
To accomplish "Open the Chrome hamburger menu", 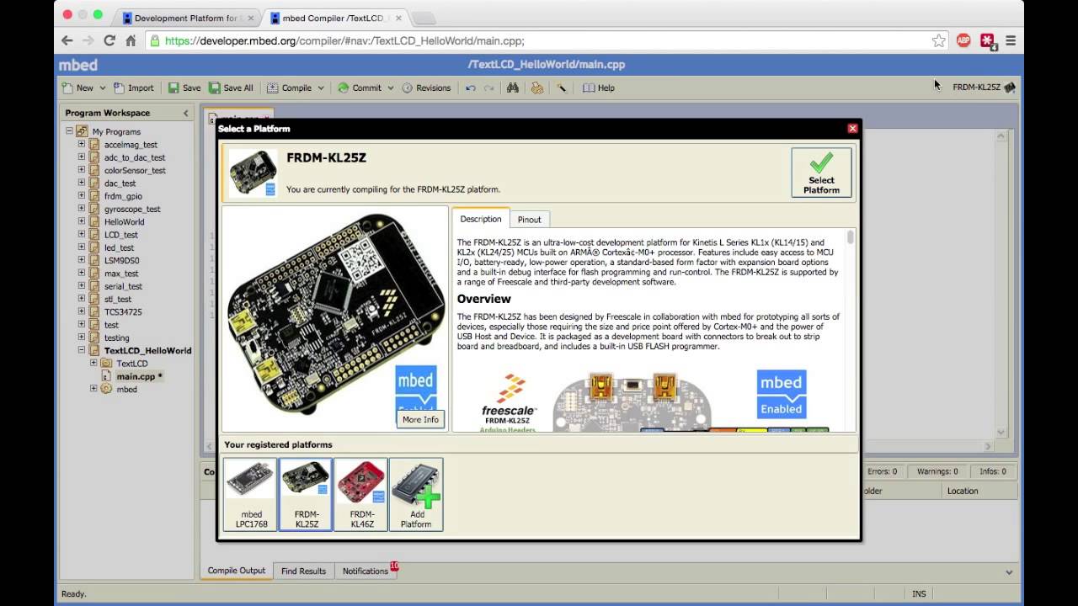I will pos(1011,40).
